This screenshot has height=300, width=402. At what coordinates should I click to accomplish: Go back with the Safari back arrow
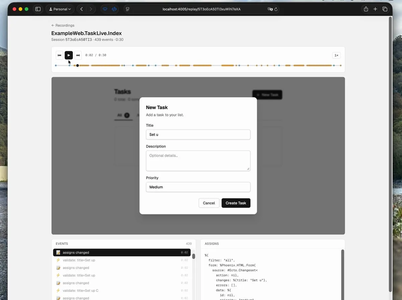[81, 9]
